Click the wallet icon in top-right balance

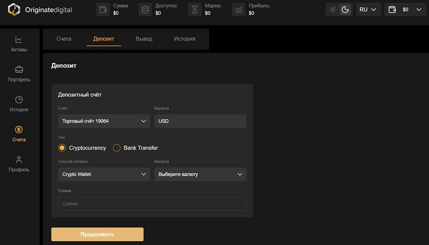coord(393,10)
